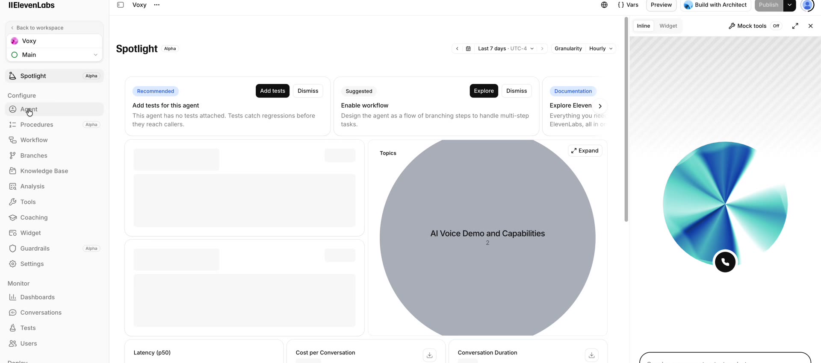This screenshot has height=363, width=821.
Task: Open the Main branch dropdown
Action: [x=54, y=55]
